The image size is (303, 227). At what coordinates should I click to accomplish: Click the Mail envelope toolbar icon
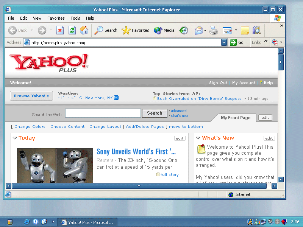click(x=199, y=30)
